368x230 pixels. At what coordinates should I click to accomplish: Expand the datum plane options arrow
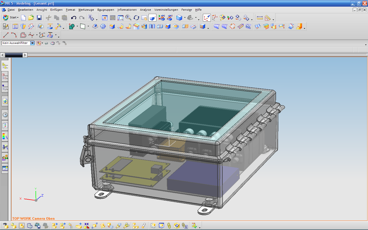click(x=88, y=26)
